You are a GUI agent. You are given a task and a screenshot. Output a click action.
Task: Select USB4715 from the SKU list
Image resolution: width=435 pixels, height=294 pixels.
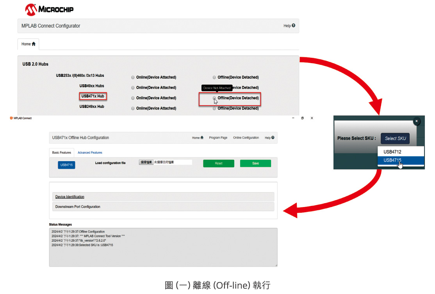coord(392,160)
